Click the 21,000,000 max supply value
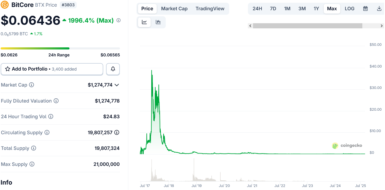 pos(107,164)
